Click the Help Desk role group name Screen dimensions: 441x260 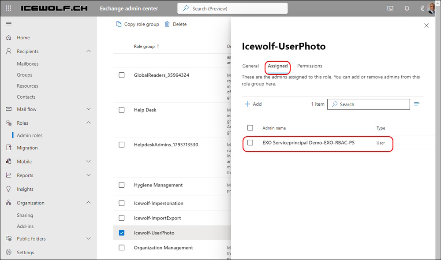tap(145, 110)
